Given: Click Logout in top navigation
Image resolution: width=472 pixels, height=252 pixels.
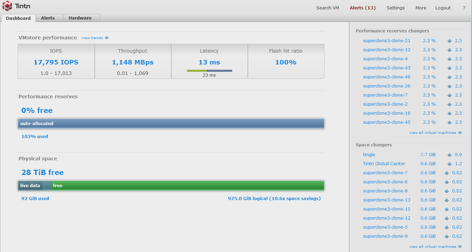Looking at the screenshot, I should 443,8.
